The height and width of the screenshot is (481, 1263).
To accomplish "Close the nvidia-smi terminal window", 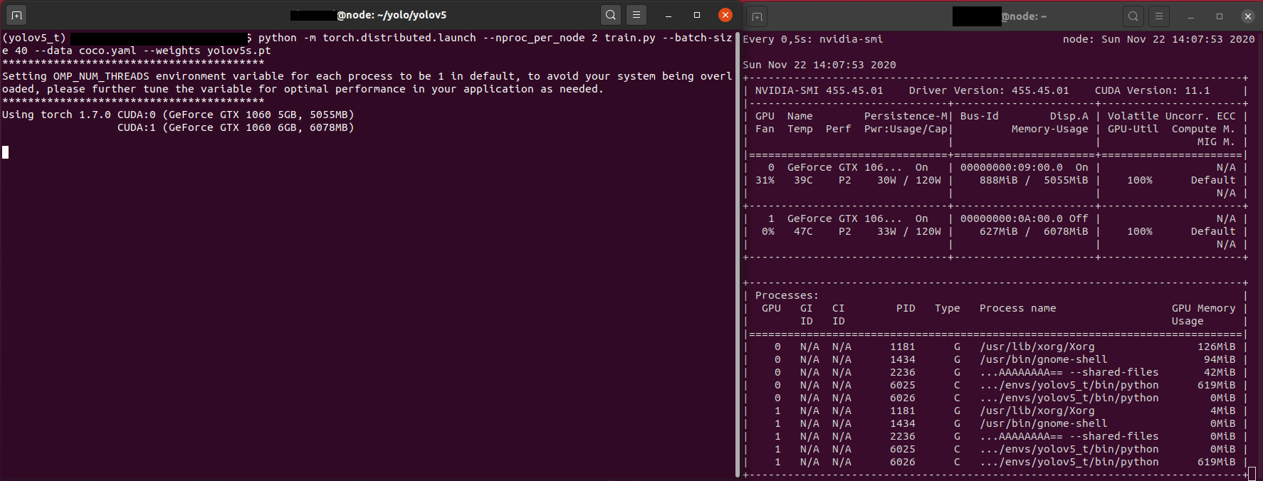I will (x=1248, y=16).
